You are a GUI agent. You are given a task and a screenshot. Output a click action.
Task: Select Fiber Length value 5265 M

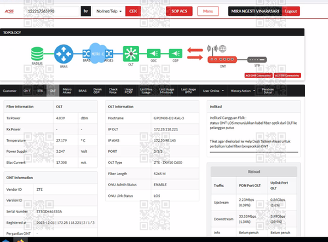[159, 174]
